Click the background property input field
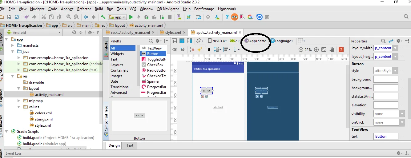Image resolution: width=411 pixels, height=158 pixels. (x=386, y=79)
